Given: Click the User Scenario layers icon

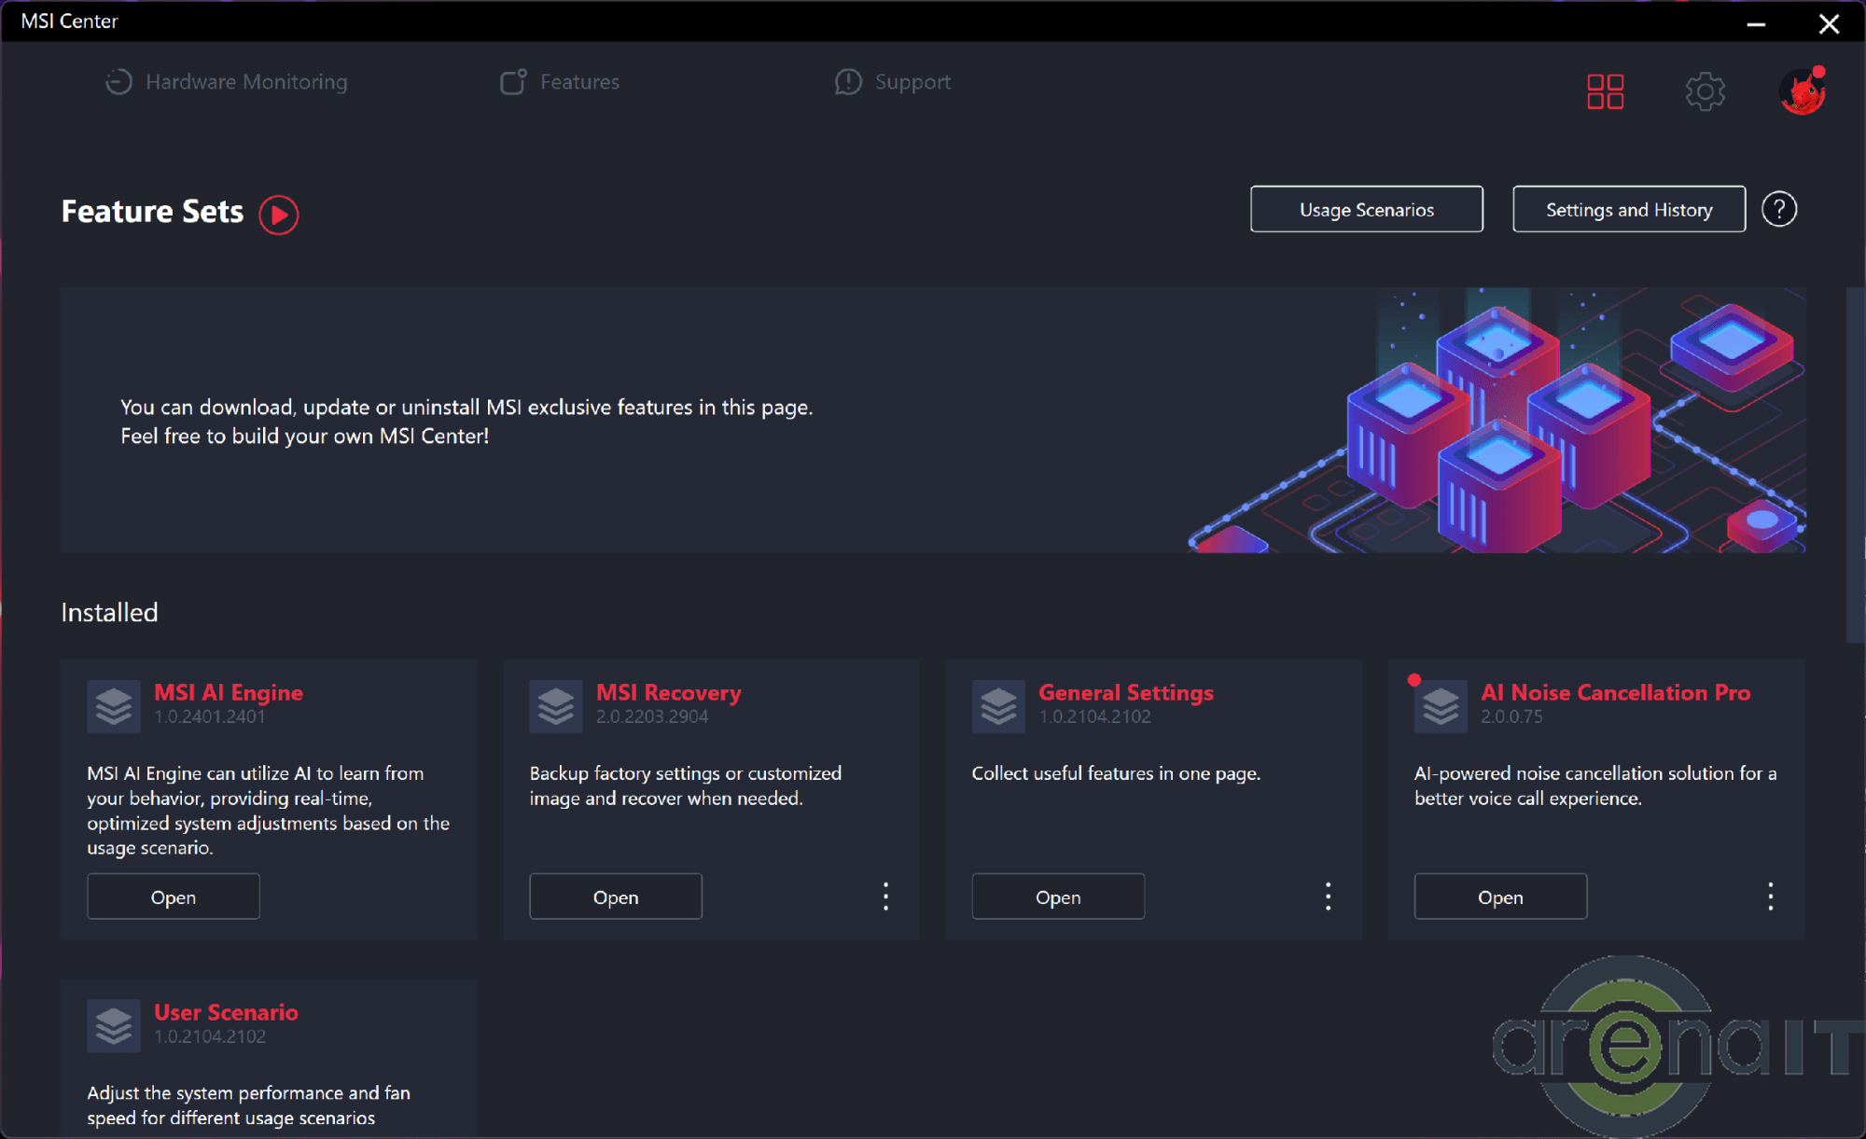Looking at the screenshot, I should [114, 1025].
